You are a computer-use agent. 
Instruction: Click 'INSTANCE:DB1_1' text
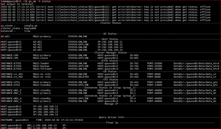coord(11,93)
